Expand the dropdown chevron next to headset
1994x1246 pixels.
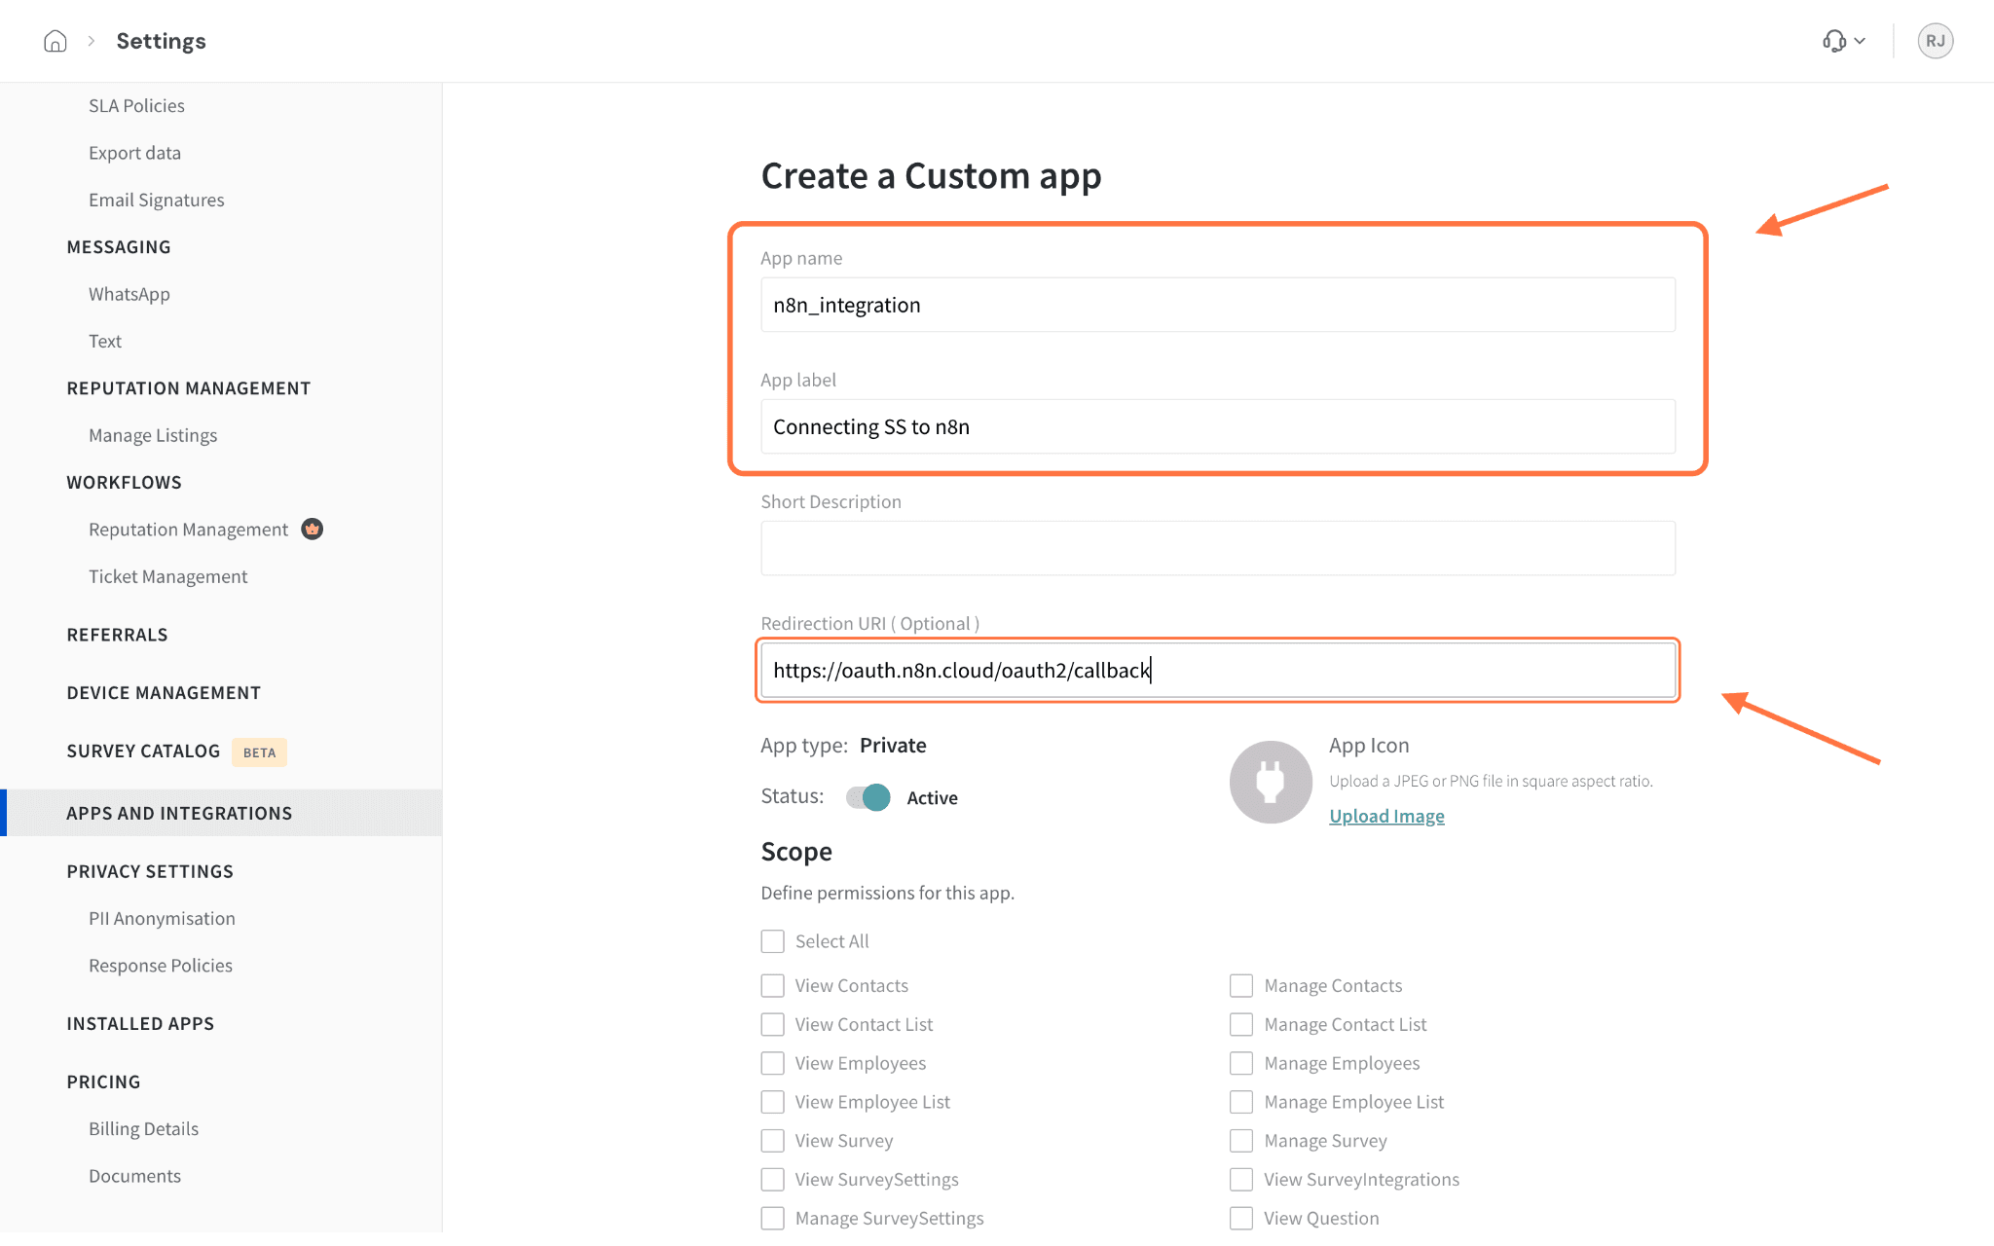click(x=1860, y=41)
